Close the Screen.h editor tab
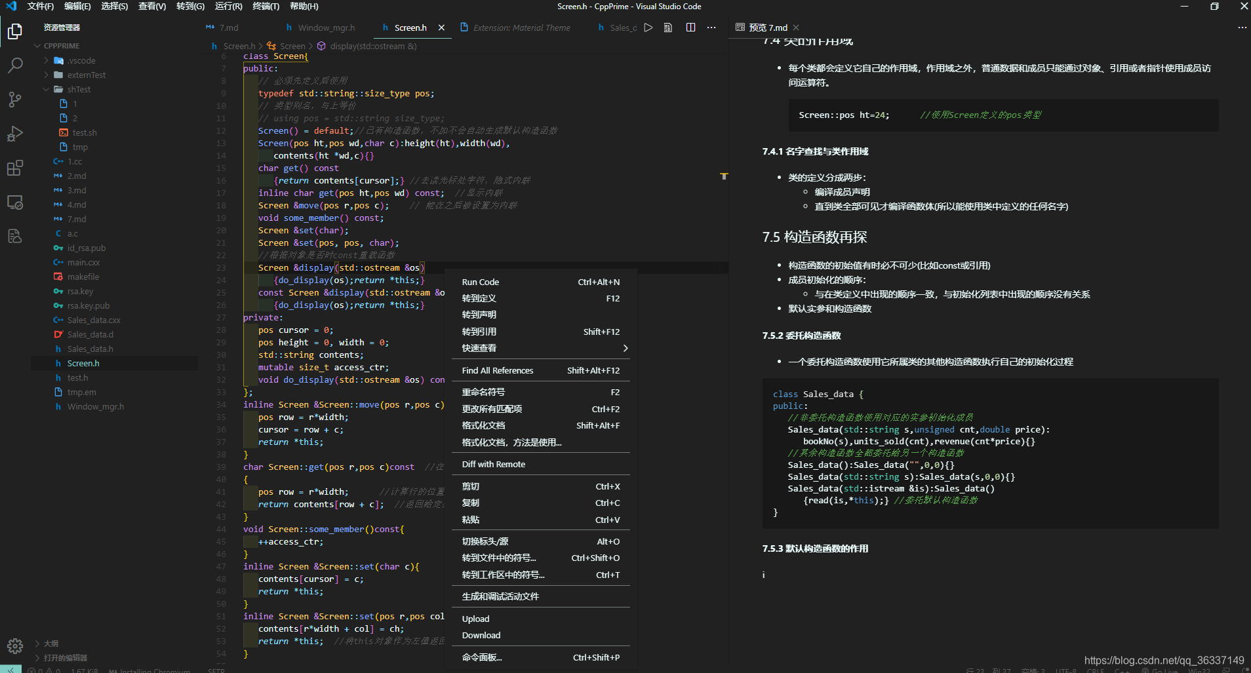The image size is (1251, 673). coord(441,28)
